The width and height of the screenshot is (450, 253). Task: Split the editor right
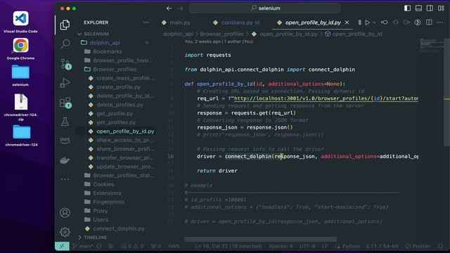coord(429,22)
